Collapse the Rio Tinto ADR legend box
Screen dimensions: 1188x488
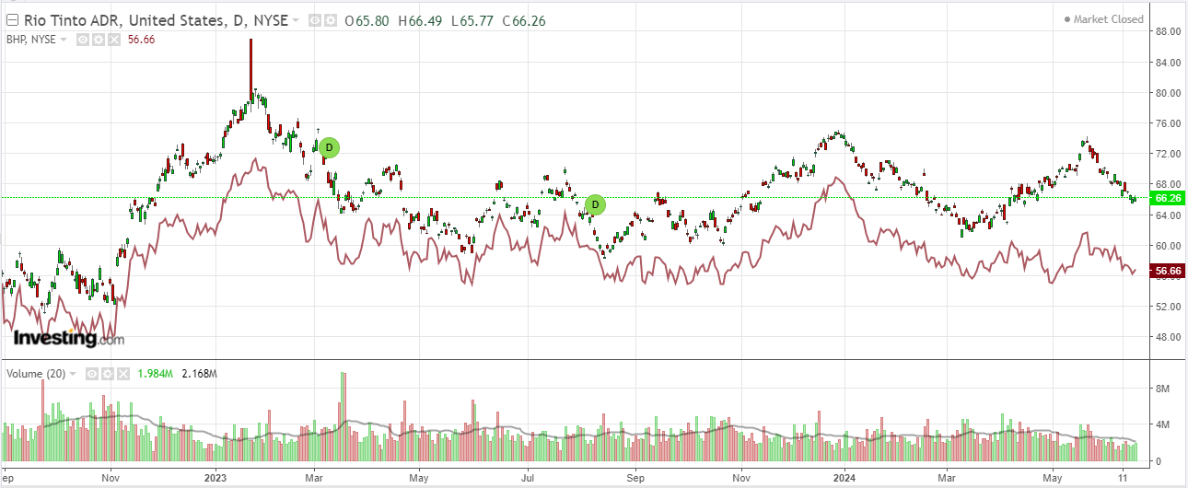[x=12, y=19]
